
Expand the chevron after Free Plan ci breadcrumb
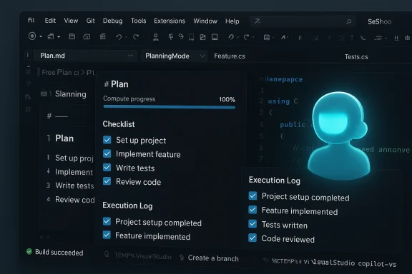tap(82, 72)
